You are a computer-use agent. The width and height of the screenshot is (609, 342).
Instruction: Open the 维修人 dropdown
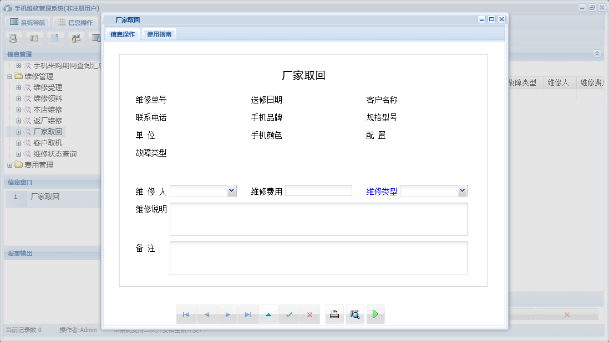231,190
